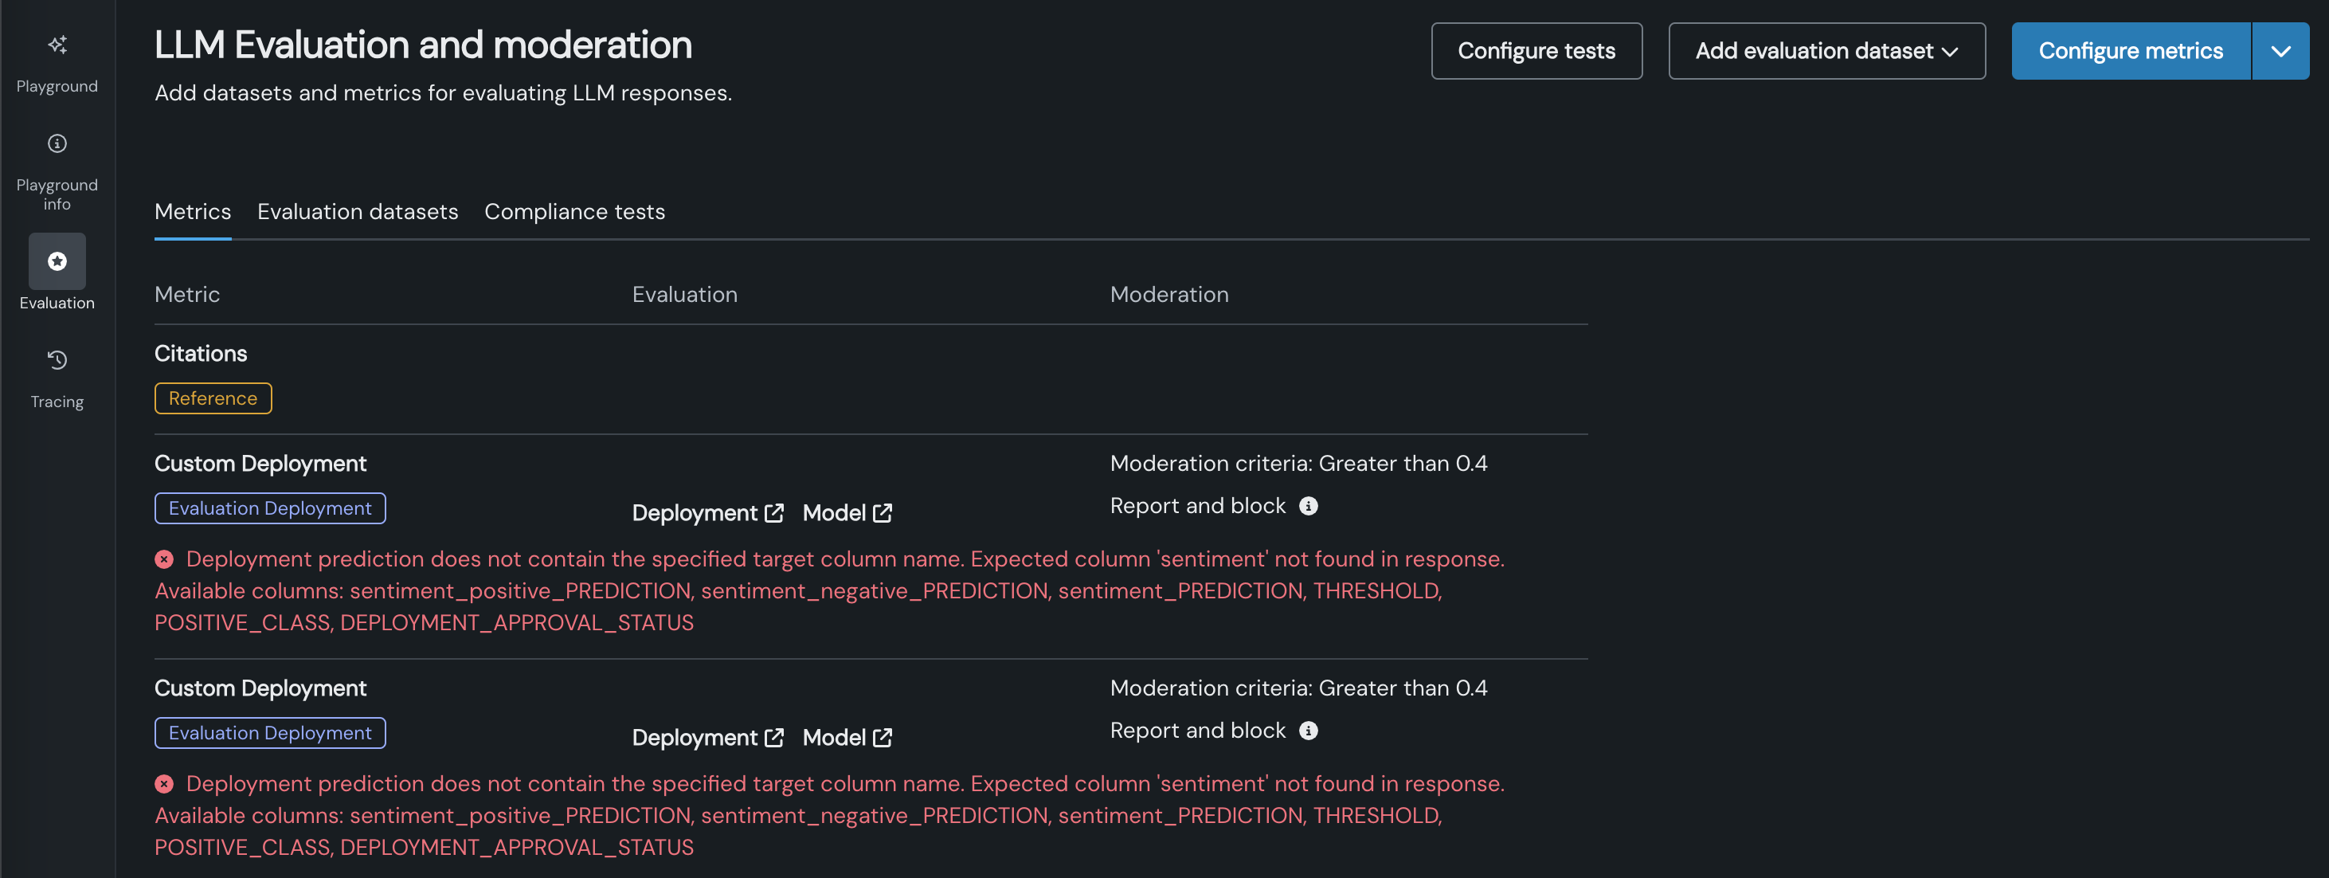Click the first Report and block info icon

1308,507
